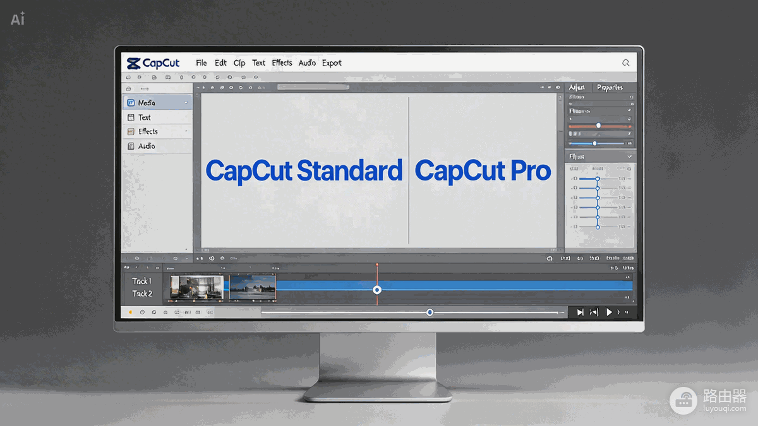Image resolution: width=758 pixels, height=426 pixels.
Task: Select the Media icon in the sidebar
Action: [131, 103]
